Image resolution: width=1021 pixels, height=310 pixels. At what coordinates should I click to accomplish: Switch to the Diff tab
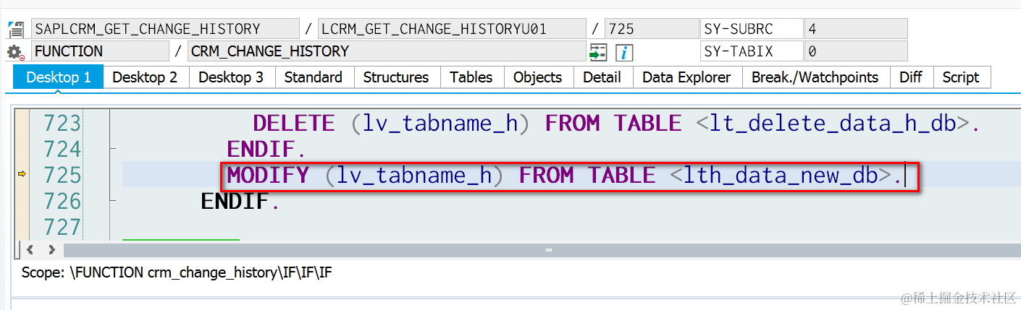pos(911,77)
